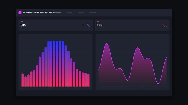
Task: Select the SAAS 045 - SALES PIPELINE (VAR 3) title
Action: point(39,13)
